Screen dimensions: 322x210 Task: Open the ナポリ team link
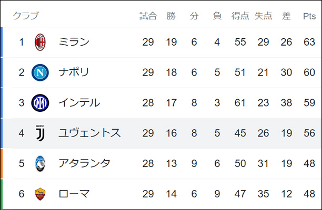pyautogui.click(x=74, y=72)
